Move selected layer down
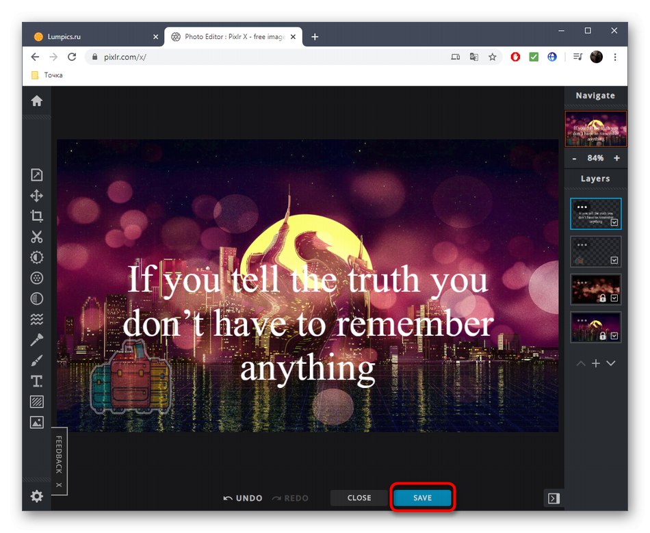The width and height of the screenshot is (650, 533). tap(610, 363)
